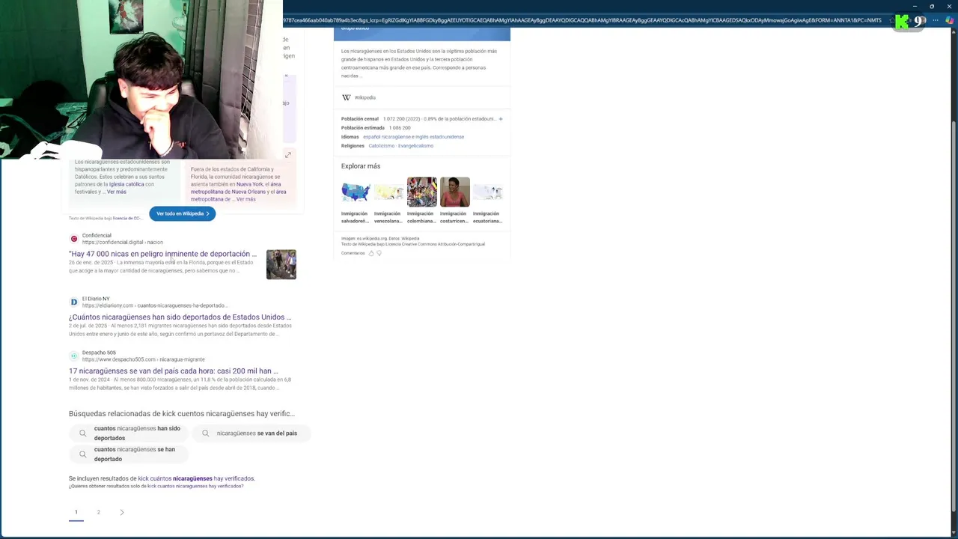Open Inmigración costarricense photo thumbnail
Viewport: 958px width, 539px height.
[454, 192]
